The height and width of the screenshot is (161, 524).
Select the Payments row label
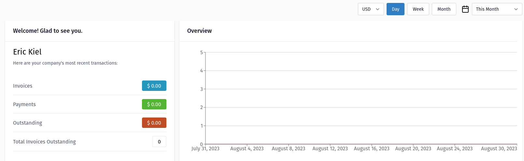tap(24, 104)
